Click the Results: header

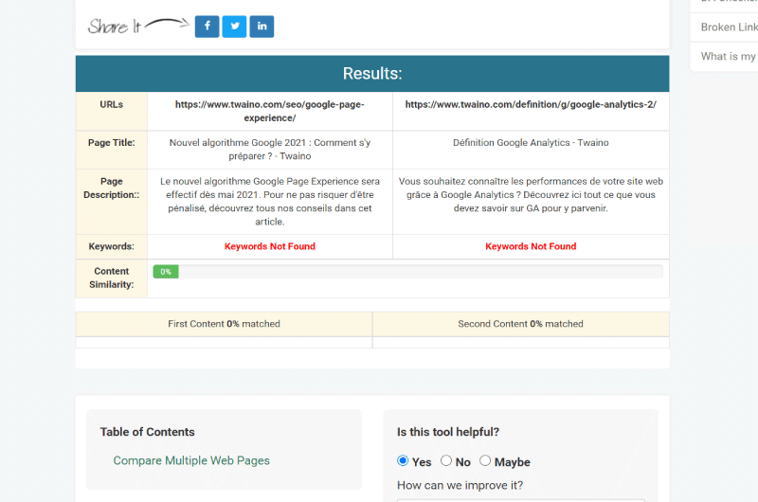point(372,74)
